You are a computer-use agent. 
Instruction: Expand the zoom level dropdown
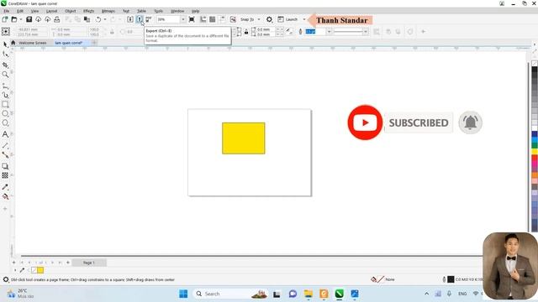183,19
